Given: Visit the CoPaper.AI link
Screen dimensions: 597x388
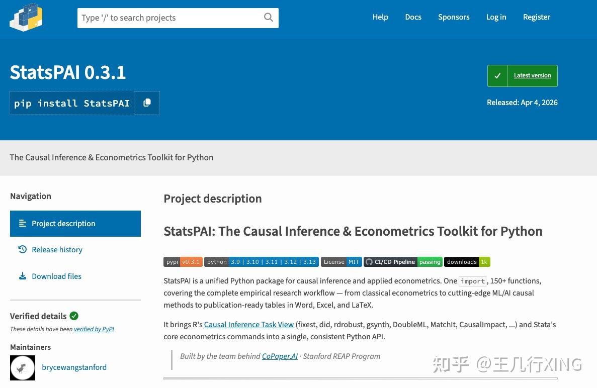Looking at the screenshot, I should click(x=280, y=356).
